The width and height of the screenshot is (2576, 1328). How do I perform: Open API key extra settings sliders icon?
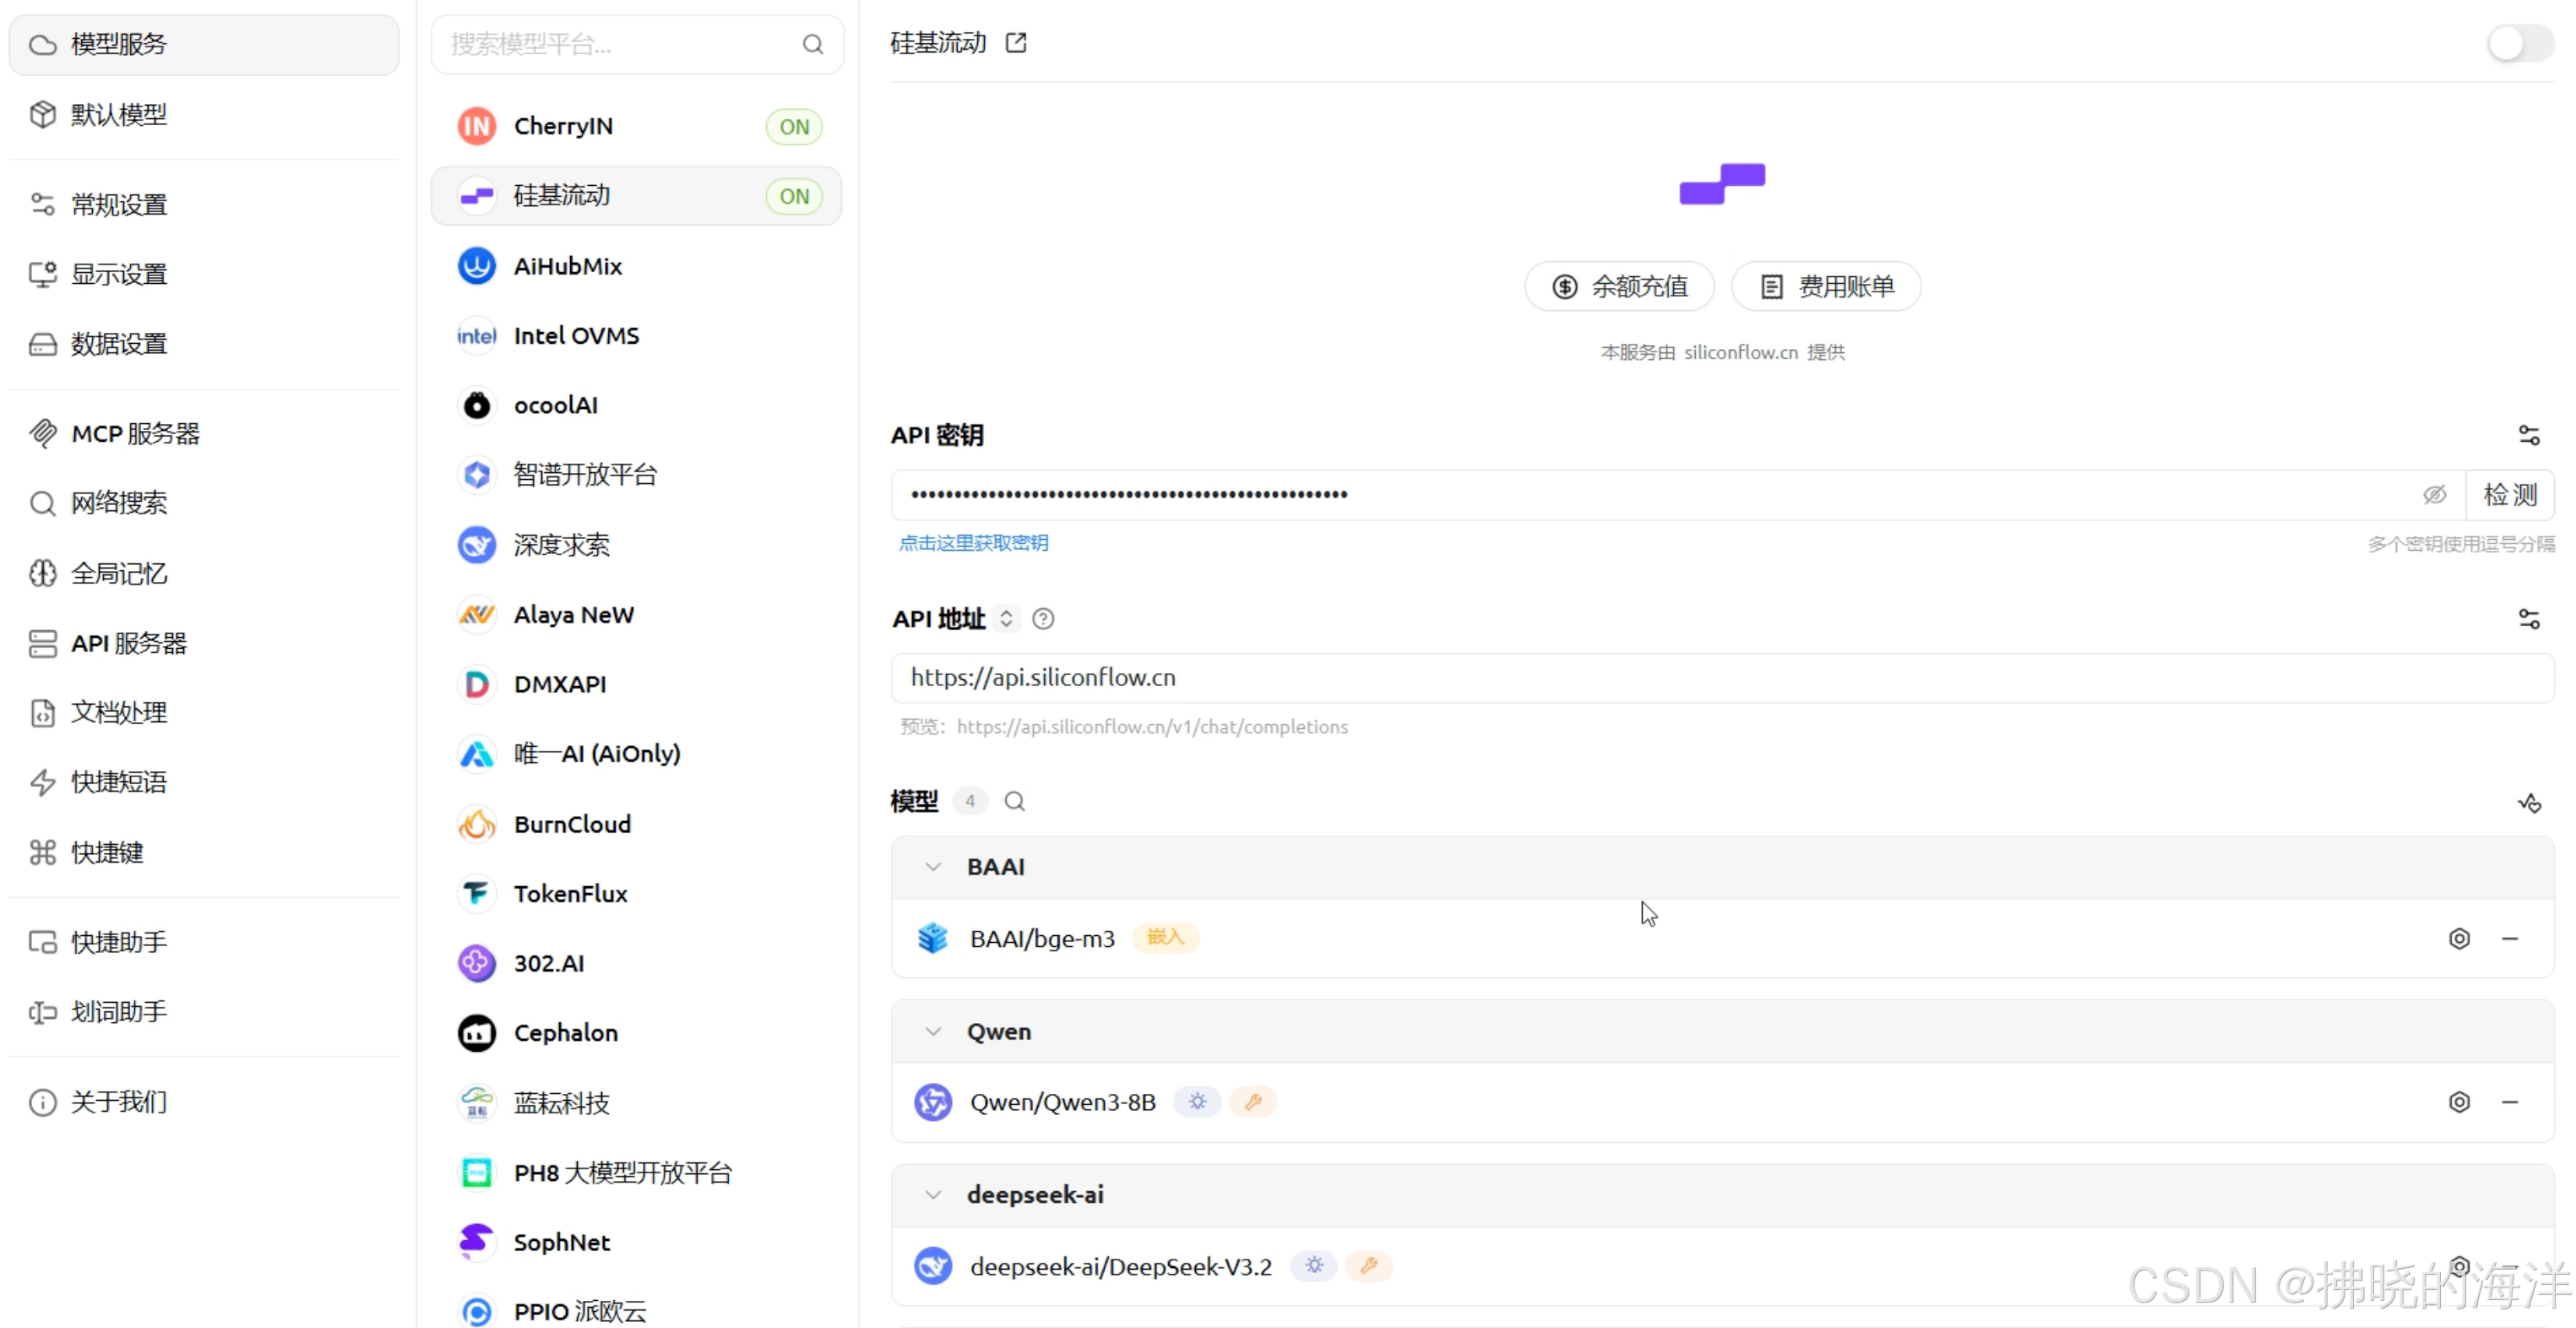[x=2530, y=434]
